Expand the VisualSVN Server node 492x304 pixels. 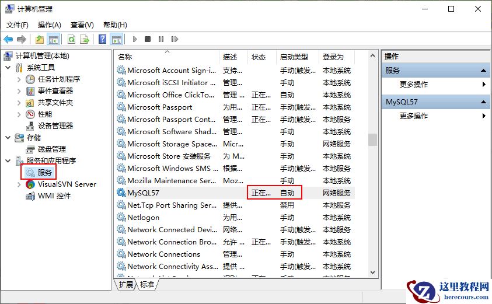(x=19, y=184)
